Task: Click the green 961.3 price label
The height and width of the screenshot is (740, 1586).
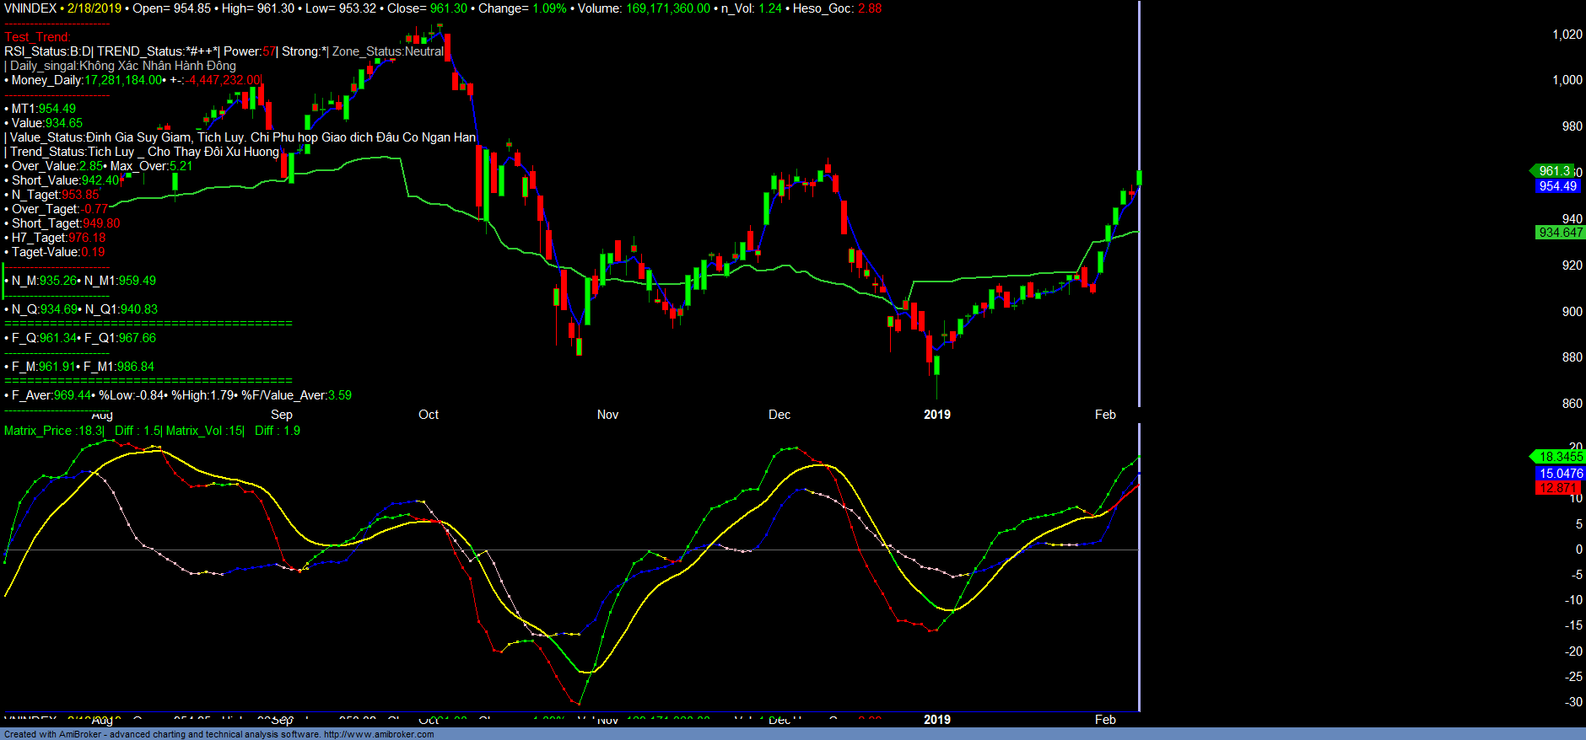Action: [x=1553, y=171]
